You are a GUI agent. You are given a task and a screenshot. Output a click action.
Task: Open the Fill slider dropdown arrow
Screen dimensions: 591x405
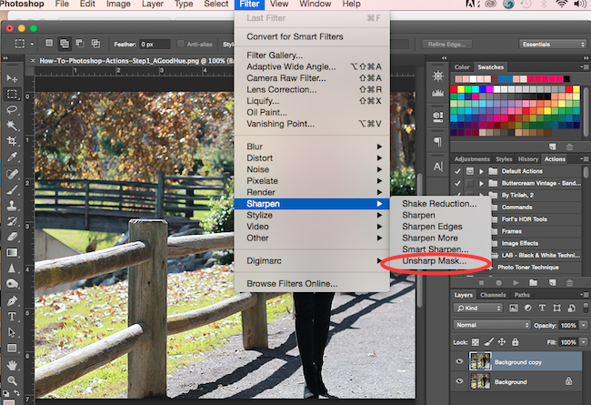click(584, 342)
